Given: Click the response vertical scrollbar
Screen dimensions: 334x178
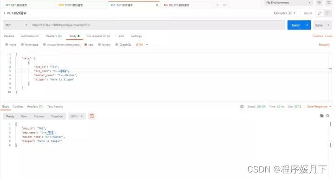Looking at the screenshot, I should coord(330,134).
